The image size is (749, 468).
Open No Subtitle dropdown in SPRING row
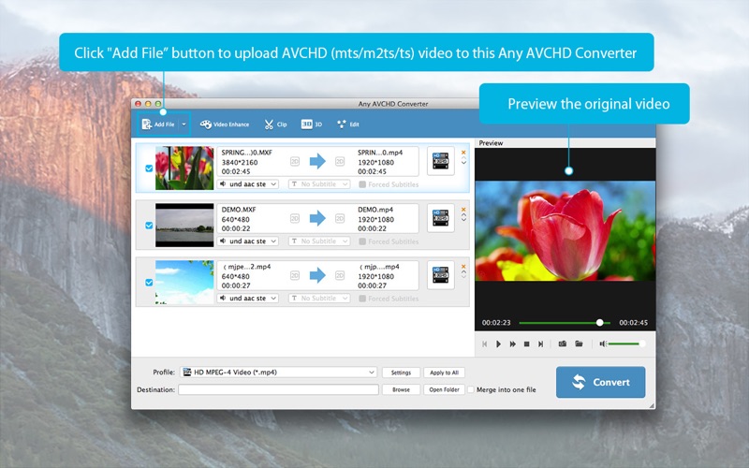coord(319,183)
